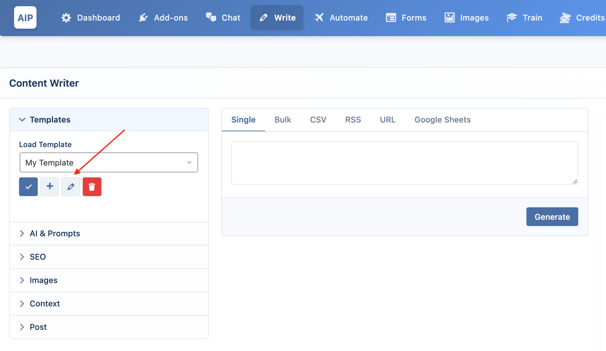Click inside the content text area
The width and height of the screenshot is (606, 351).
[405, 163]
